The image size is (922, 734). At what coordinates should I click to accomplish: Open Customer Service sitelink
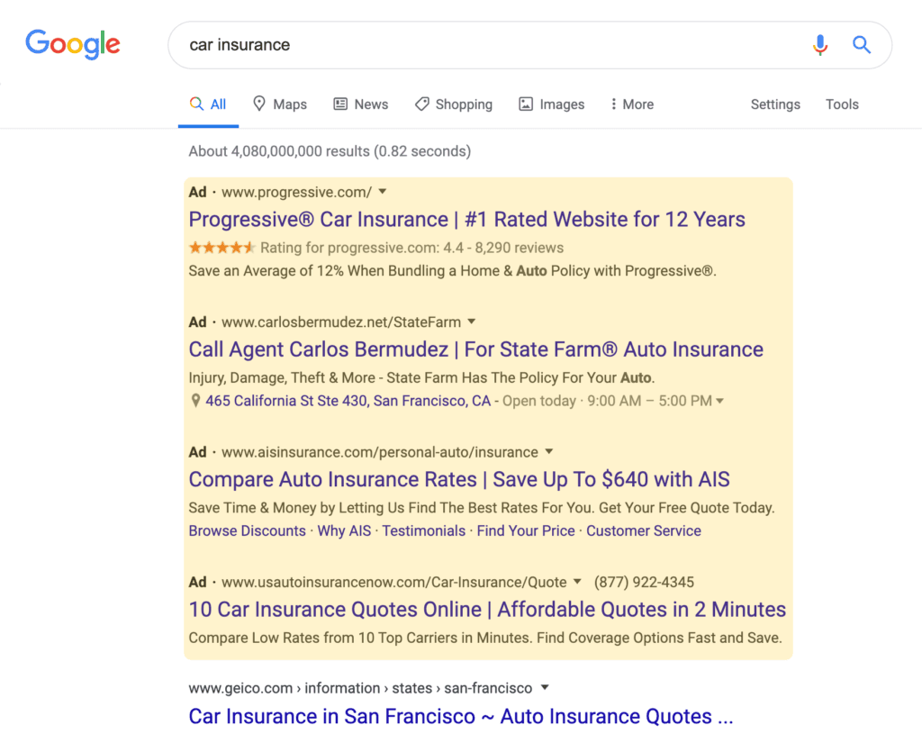(x=644, y=530)
